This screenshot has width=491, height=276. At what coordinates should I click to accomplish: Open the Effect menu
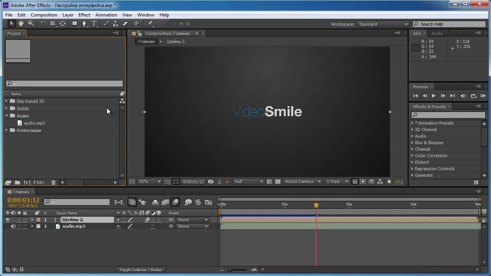click(x=84, y=15)
